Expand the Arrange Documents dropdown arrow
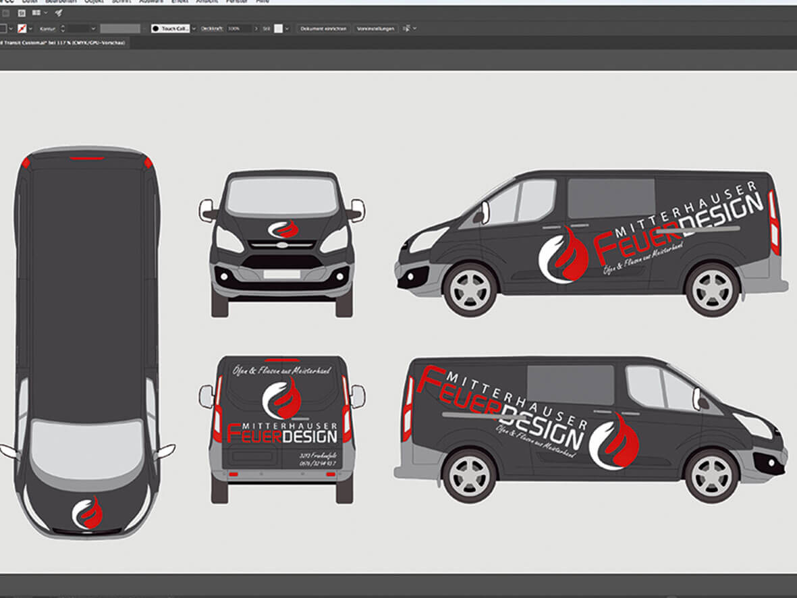Screen dimensions: 797x598 [x=46, y=13]
